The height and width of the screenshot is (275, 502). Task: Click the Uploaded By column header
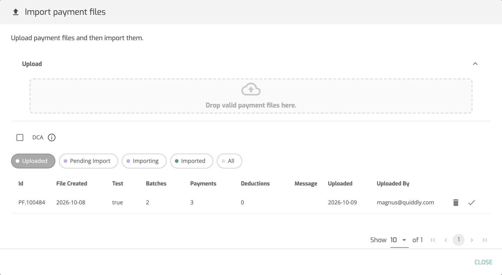tap(393, 184)
